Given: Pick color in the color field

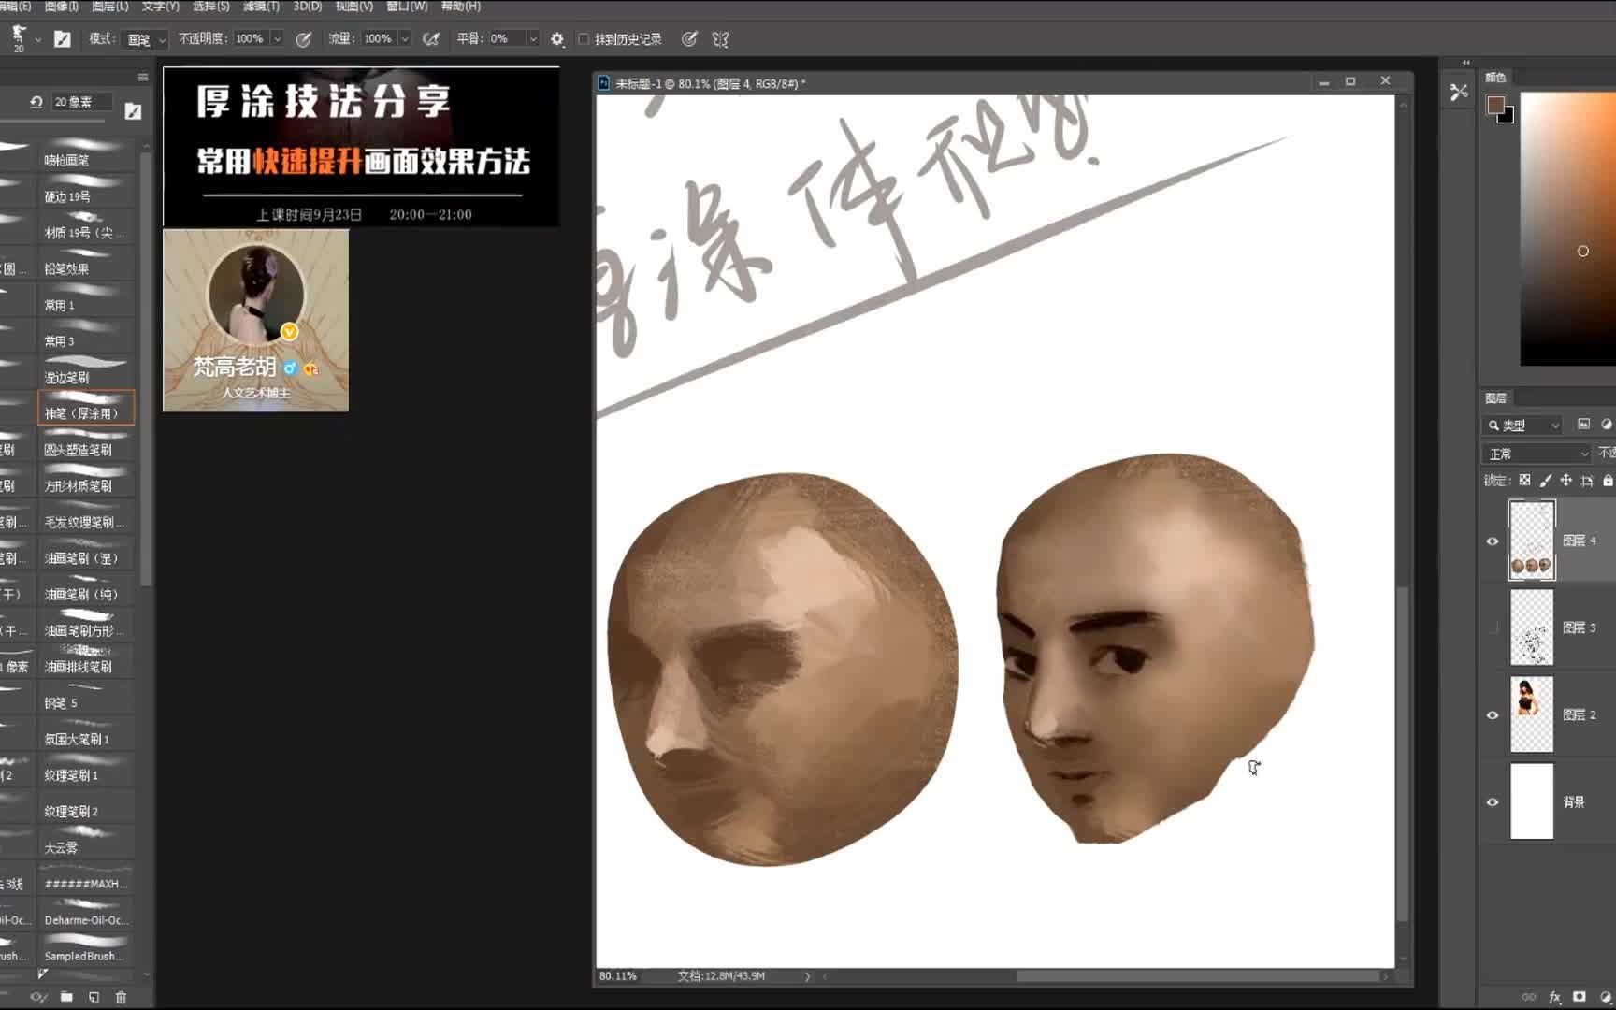Looking at the screenshot, I should (x=1568, y=228).
